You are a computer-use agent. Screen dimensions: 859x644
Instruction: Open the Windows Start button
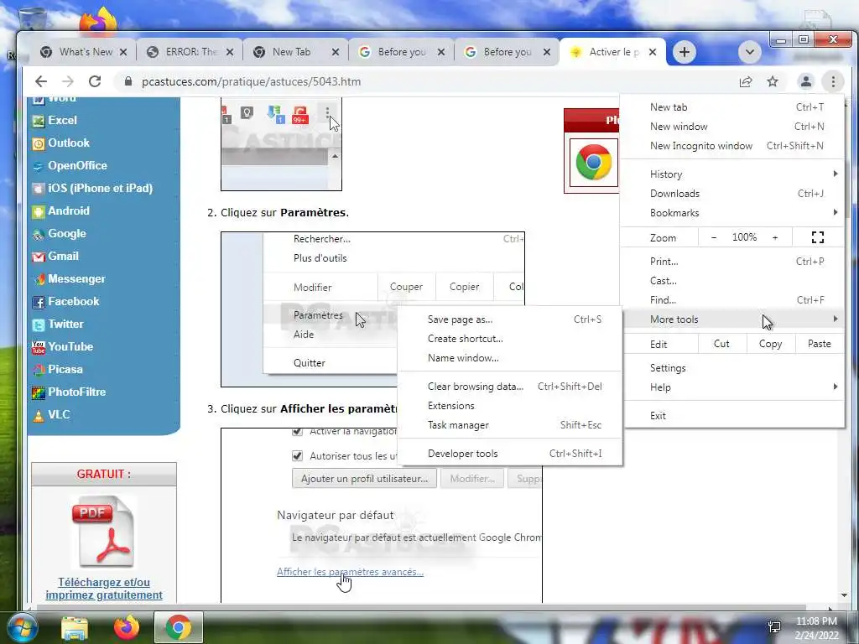(x=21, y=627)
